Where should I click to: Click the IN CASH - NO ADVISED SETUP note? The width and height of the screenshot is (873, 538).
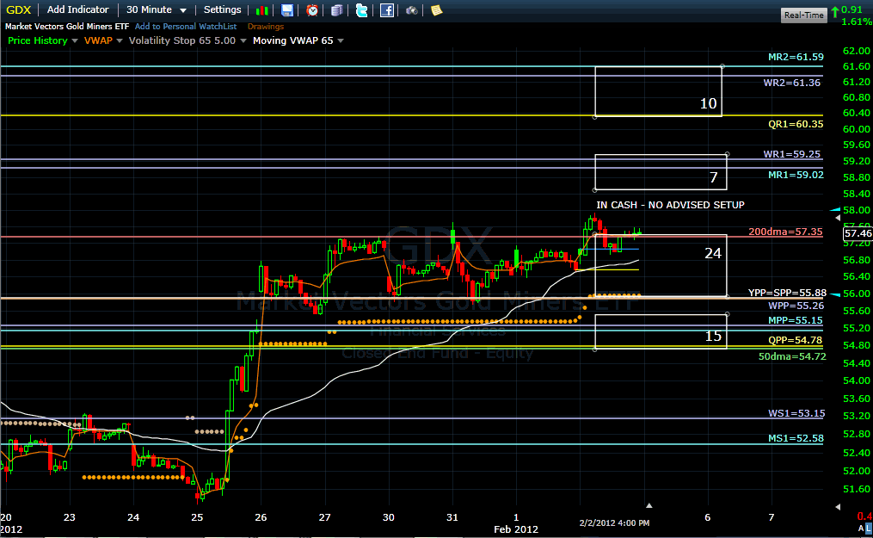(670, 205)
